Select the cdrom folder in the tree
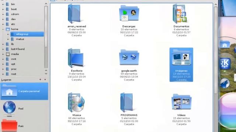236x132 pixels. [15, 14]
